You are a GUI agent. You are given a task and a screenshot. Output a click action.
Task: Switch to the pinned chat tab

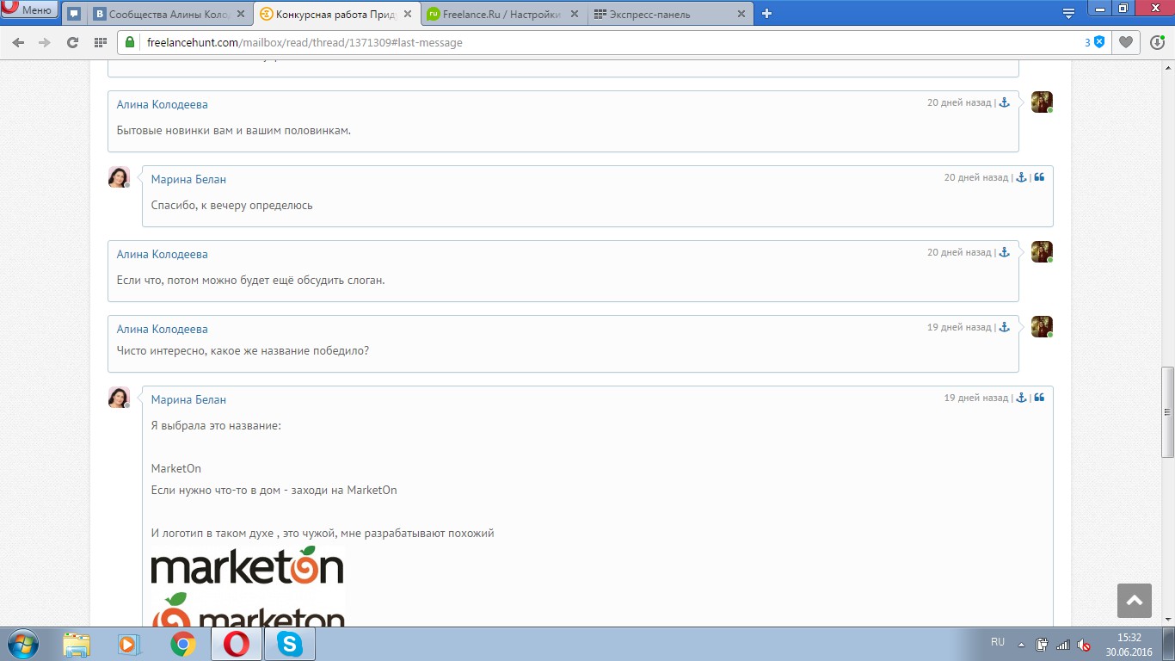(x=74, y=14)
